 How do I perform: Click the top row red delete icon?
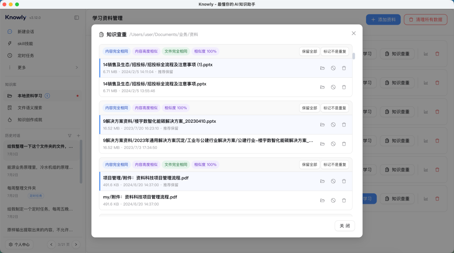437,54
